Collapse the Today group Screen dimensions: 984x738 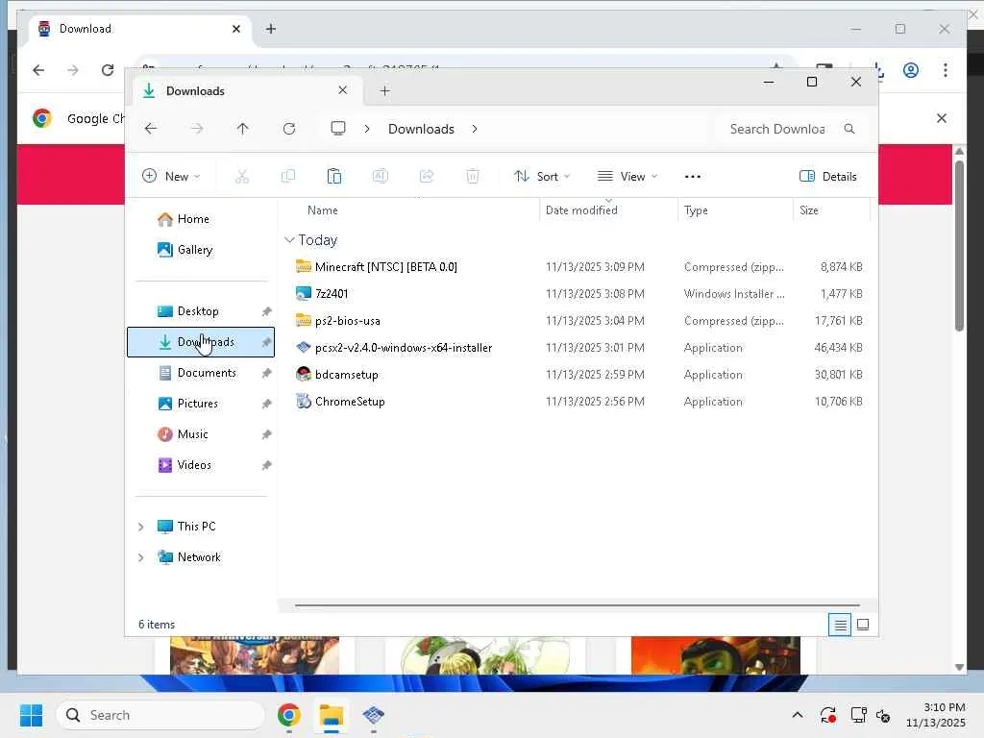coord(289,239)
